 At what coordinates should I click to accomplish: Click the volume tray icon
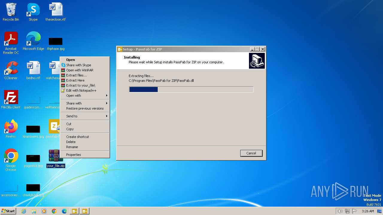click(x=340, y=211)
